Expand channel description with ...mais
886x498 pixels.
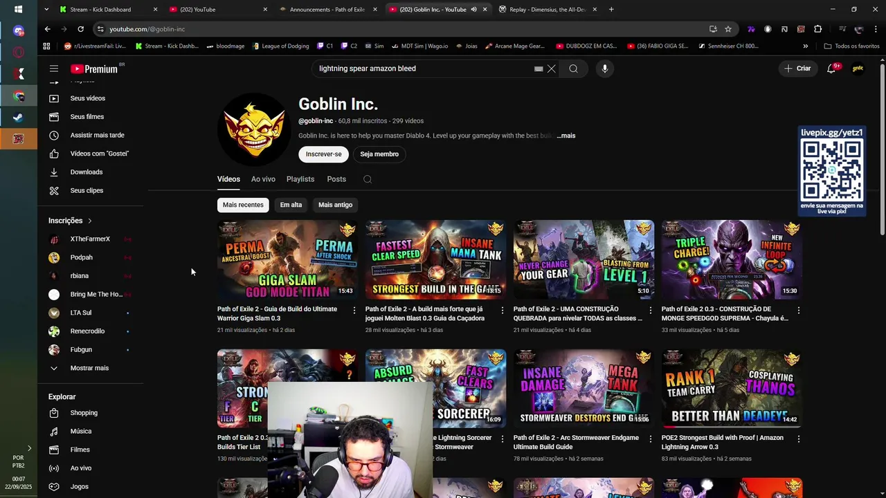click(x=566, y=136)
